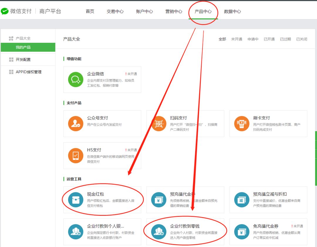Select 产品中心 tab
Viewport: 317px width, 247px height.
pyautogui.click(x=203, y=11)
